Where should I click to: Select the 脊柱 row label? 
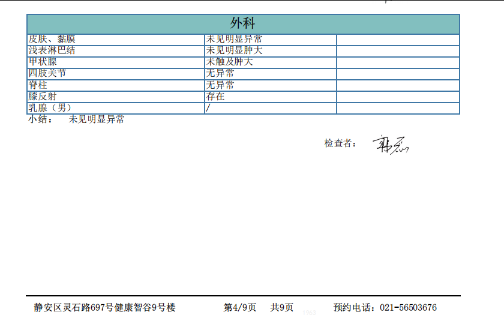pos(38,85)
